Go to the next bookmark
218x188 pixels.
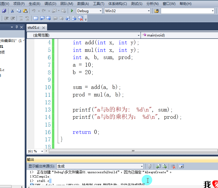[x=49, y=18]
